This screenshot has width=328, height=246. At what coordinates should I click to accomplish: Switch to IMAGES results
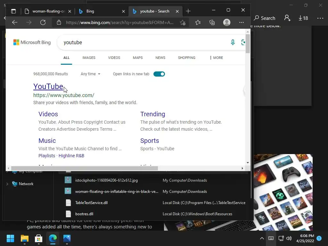(89, 58)
